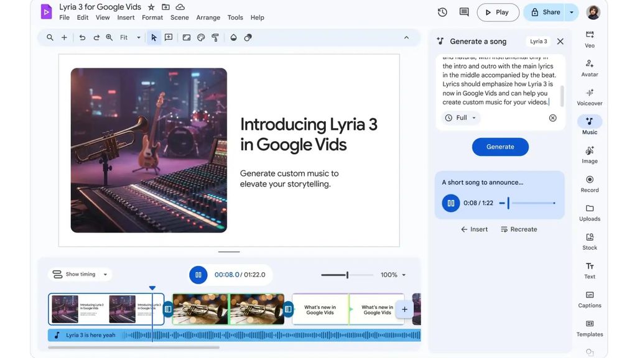This screenshot has width=637, height=358.
Task: Open the Stock media panel
Action: pyautogui.click(x=589, y=241)
